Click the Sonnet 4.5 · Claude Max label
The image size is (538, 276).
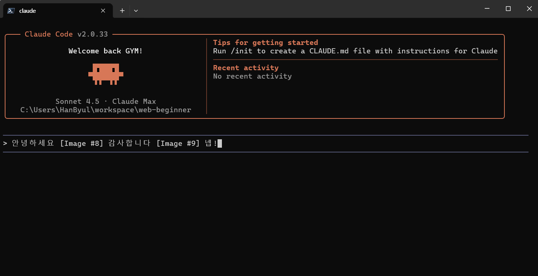(x=106, y=102)
